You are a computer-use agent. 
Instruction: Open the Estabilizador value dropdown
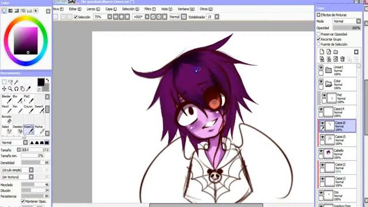[x=217, y=17]
